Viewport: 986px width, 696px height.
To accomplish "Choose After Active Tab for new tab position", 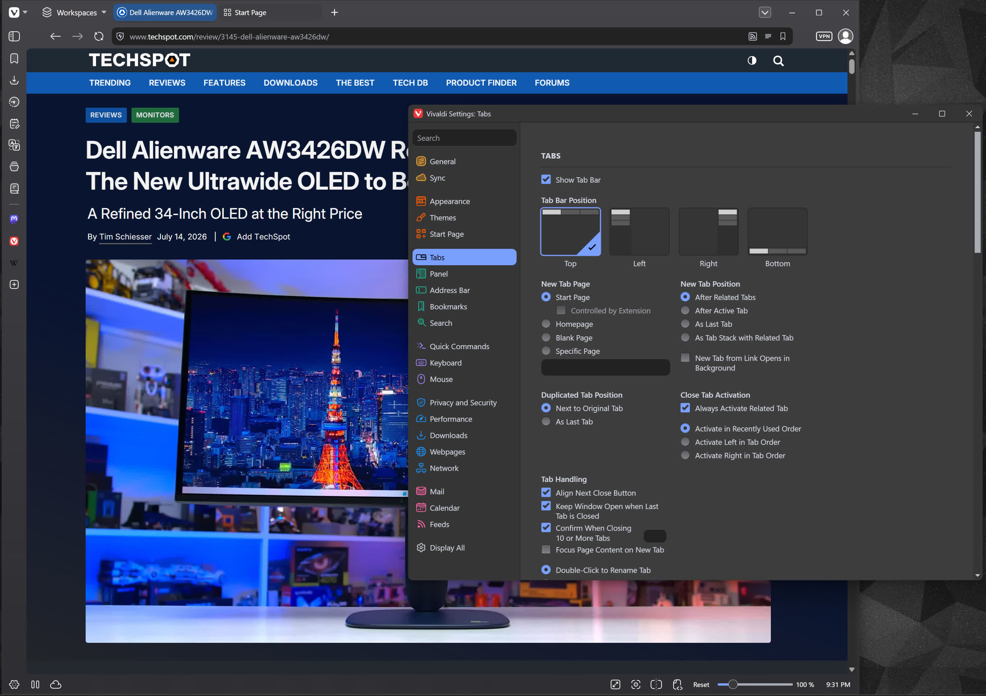I will pyautogui.click(x=686, y=310).
